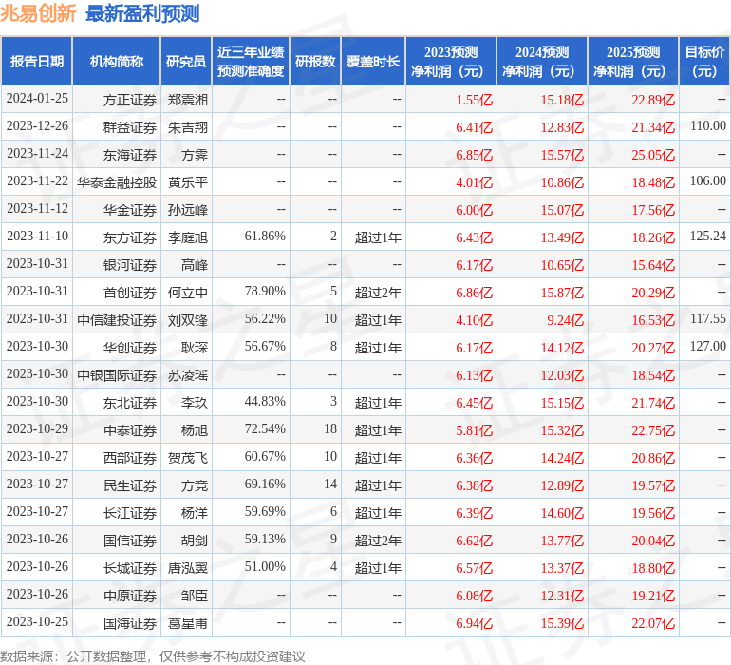Select the 2024-01-25 date cell

(37, 99)
